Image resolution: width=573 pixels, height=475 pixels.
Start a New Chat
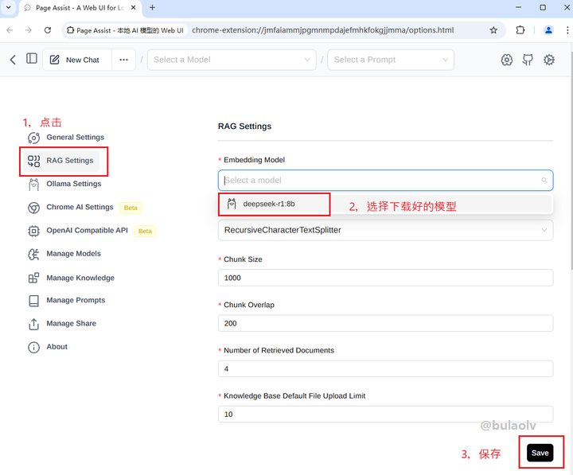tap(77, 60)
